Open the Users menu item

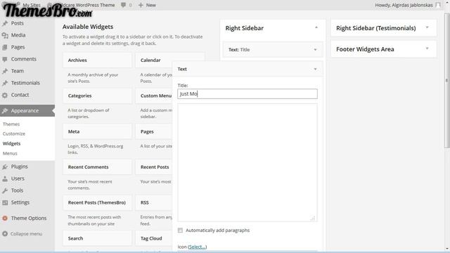(18, 179)
